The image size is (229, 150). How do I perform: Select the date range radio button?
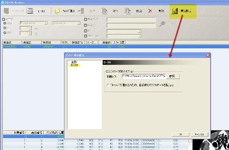tap(5, 23)
